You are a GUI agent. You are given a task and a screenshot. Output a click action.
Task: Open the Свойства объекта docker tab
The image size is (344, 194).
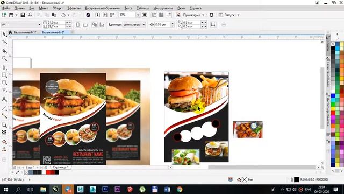point(328,72)
